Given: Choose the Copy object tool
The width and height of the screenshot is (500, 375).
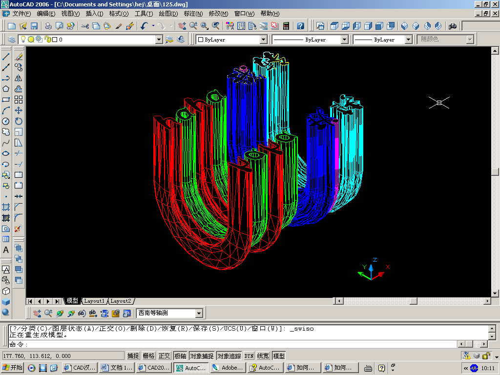Looking at the screenshot, I should [19, 67].
